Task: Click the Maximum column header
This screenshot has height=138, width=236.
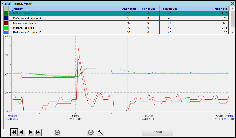Action: pos(170,9)
